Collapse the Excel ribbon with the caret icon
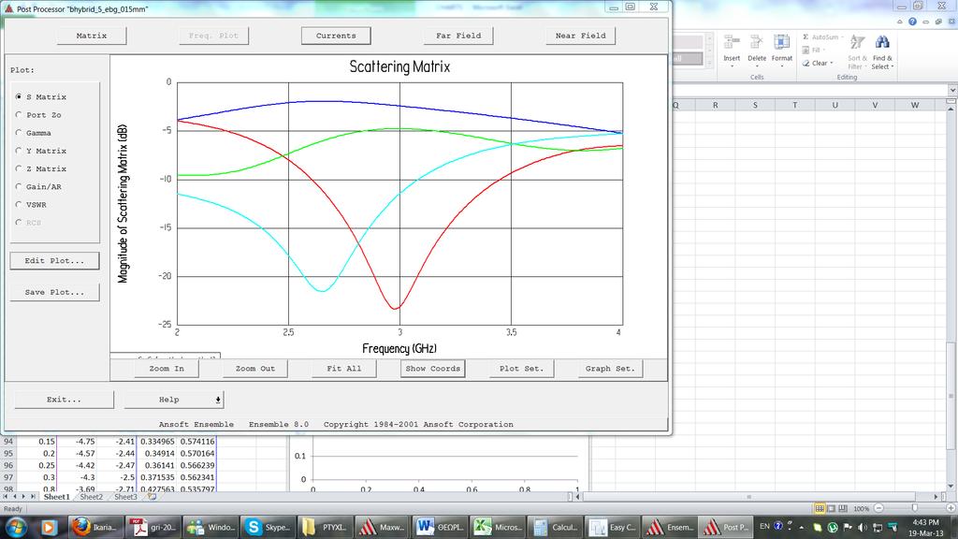The width and height of the screenshot is (958, 539). 899,22
